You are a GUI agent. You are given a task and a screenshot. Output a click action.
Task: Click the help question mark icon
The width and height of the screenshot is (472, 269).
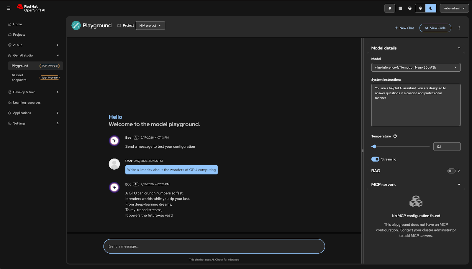tap(410, 8)
